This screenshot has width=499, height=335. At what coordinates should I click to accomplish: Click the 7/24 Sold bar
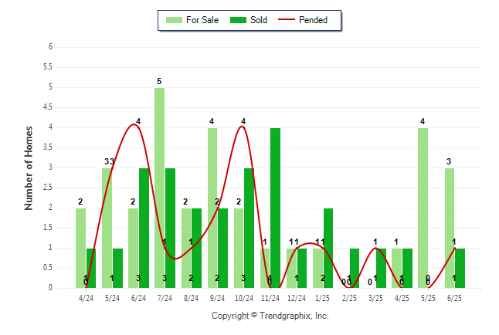click(170, 228)
